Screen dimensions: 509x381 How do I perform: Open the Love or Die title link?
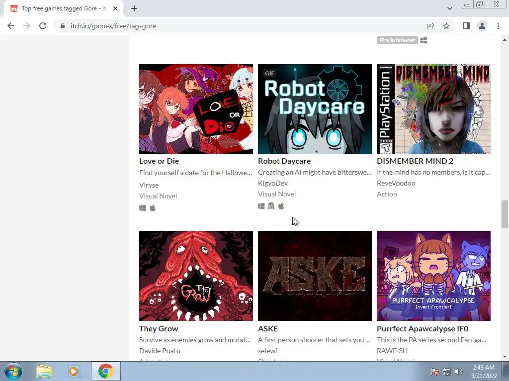(159, 161)
